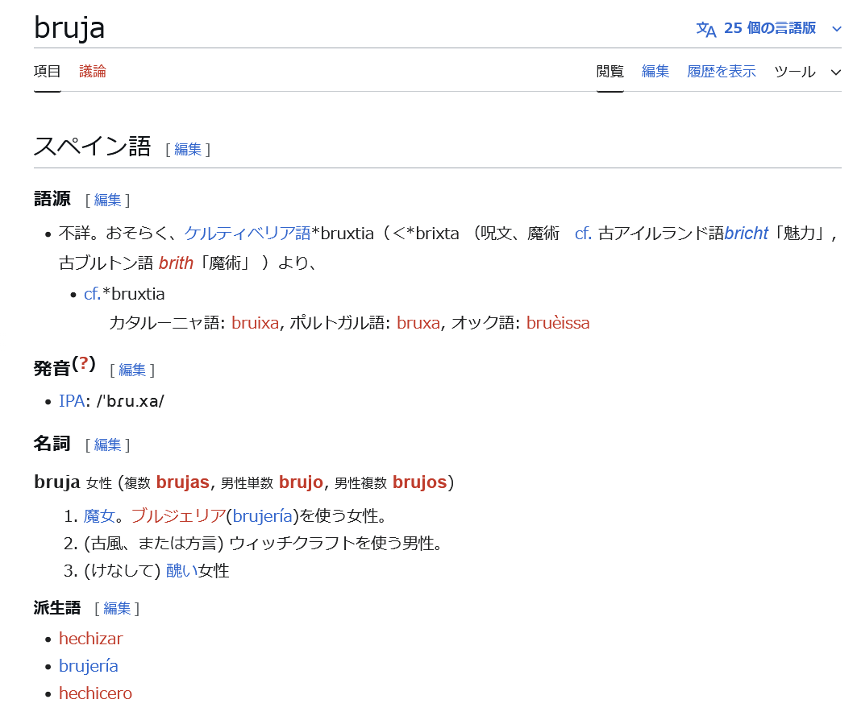857x720 pixels.
Task: Switch to the 議論 tab
Action: pos(93,72)
